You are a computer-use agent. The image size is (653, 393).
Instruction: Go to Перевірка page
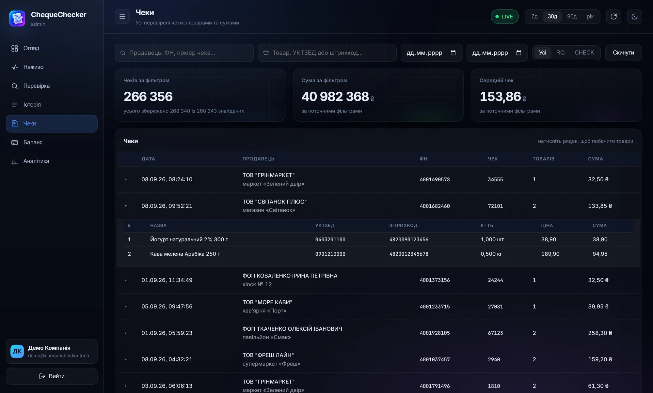[52, 86]
